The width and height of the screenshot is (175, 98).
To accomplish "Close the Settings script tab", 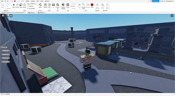I will point(35,13).
